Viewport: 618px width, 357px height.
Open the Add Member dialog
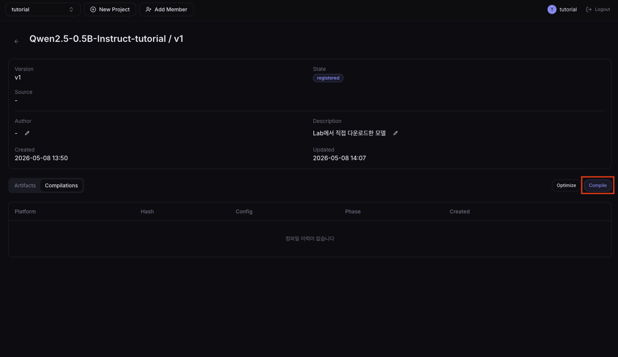pos(166,9)
